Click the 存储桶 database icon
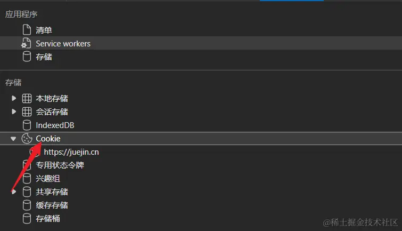This screenshot has width=402, height=231. pyautogui.click(x=27, y=219)
